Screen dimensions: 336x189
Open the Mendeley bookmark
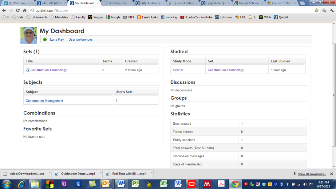coord(59,17)
